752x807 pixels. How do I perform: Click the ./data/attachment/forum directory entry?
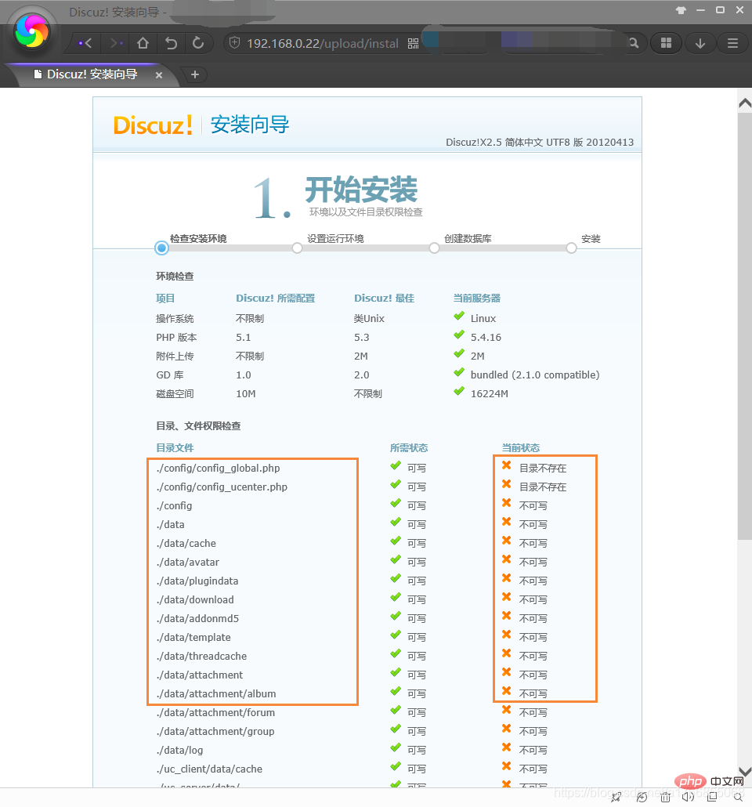click(x=215, y=713)
